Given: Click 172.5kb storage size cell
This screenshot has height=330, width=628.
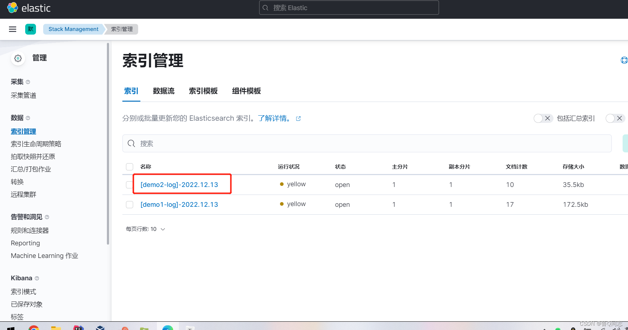Looking at the screenshot, I should 575,205.
